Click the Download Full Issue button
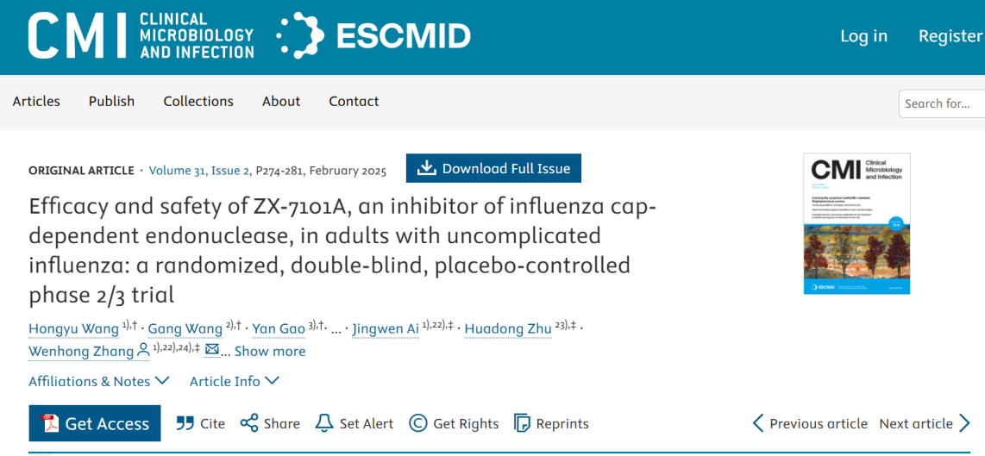This screenshot has width=985, height=456. tap(493, 169)
